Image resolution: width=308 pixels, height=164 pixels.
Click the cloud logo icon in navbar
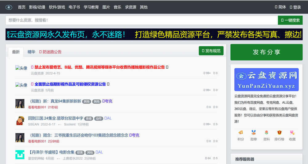(9, 7)
